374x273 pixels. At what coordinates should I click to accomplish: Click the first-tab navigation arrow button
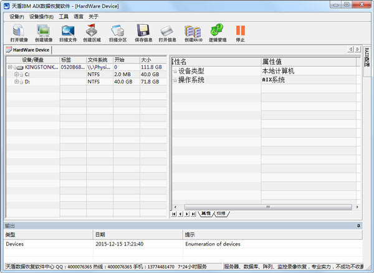(174, 214)
